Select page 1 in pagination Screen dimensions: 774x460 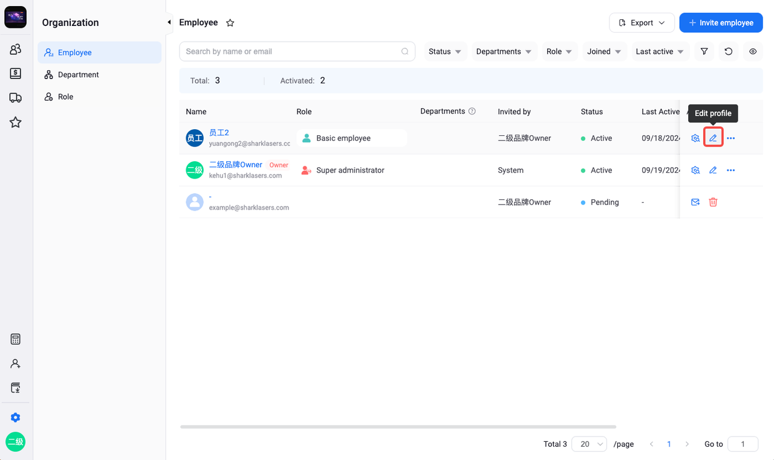click(669, 444)
